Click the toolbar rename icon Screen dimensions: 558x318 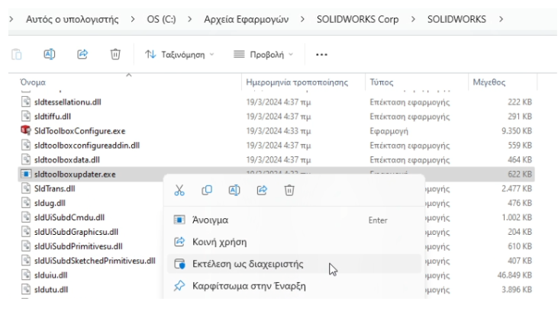49,54
